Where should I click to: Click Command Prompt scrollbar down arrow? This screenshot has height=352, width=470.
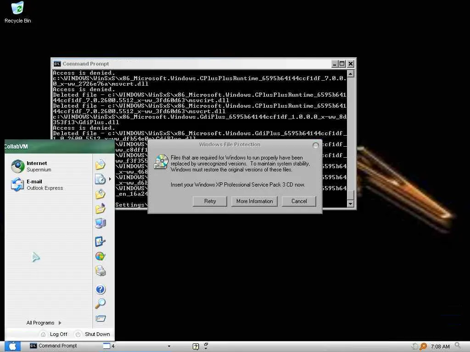click(x=350, y=203)
